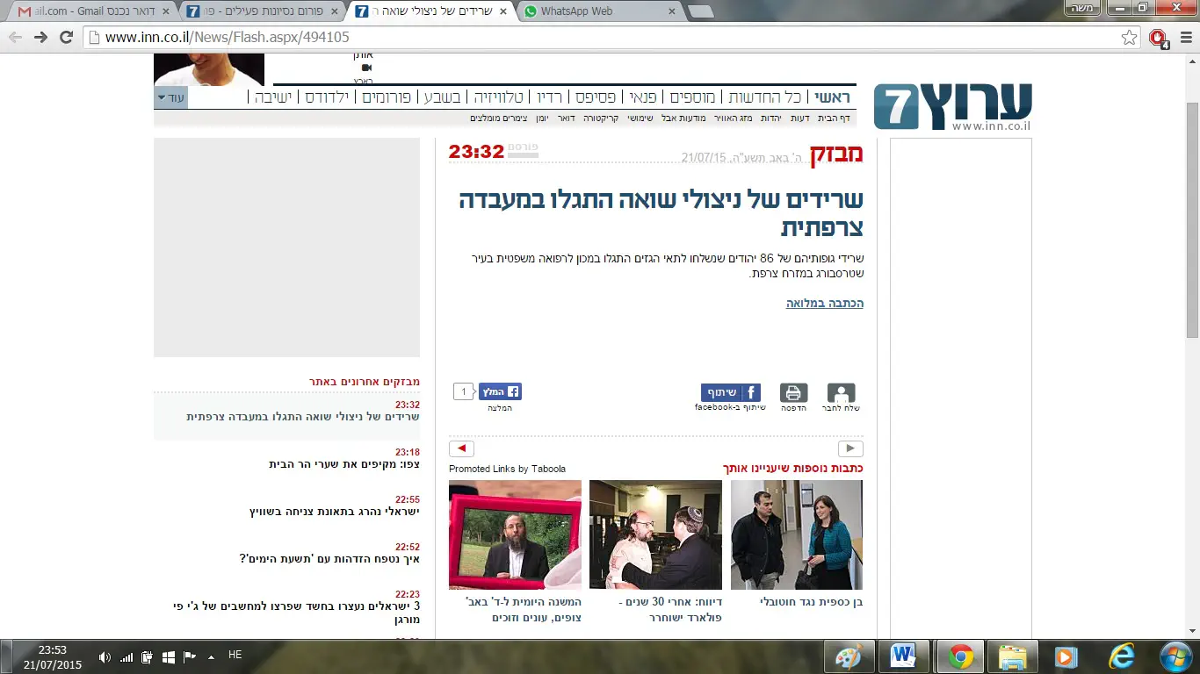The image size is (1200, 674).
Task: Click the Pollard article thumbnail image
Action: pos(655,534)
